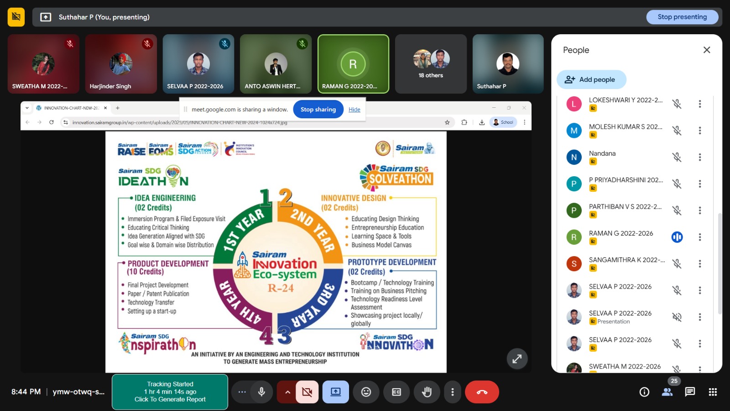Viewport: 730px width, 411px height.
Task: Switch to the INNOVATION-CHART-NEW browser tab
Action: [71, 108]
